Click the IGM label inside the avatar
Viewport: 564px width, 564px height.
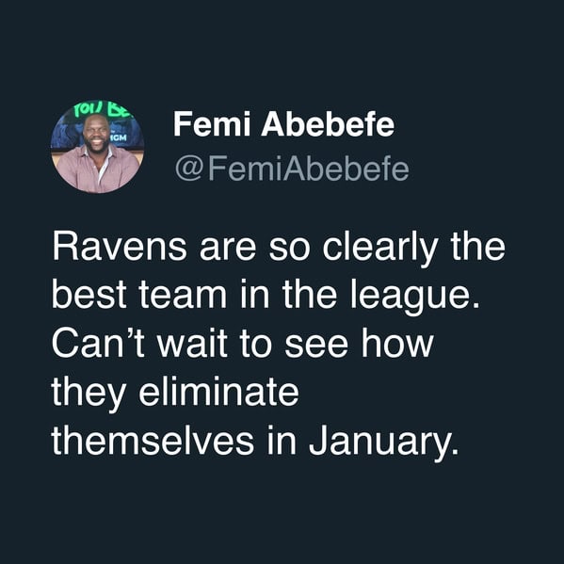pos(119,137)
